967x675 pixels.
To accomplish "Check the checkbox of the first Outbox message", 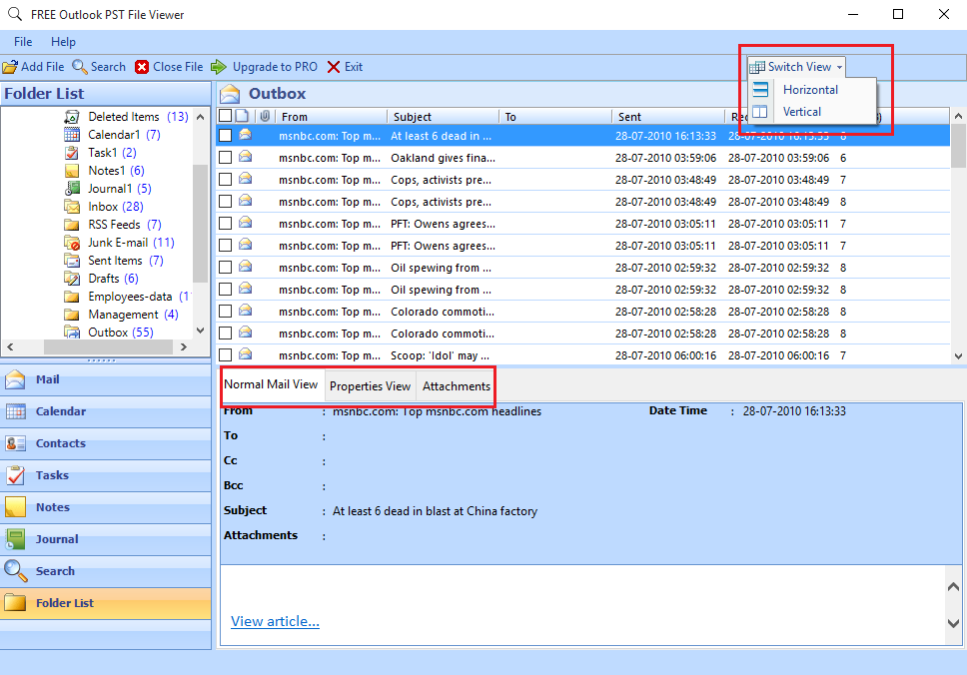I will [x=226, y=135].
